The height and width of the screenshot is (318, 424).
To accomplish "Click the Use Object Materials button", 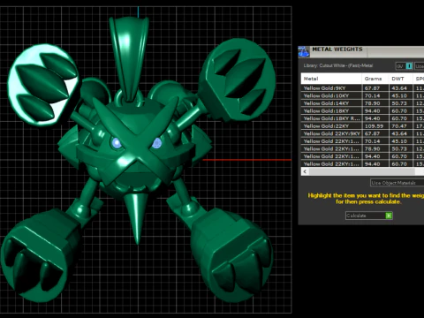I will pyautogui.click(x=397, y=183).
